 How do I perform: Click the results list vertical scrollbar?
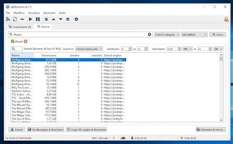click(x=221, y=87)
